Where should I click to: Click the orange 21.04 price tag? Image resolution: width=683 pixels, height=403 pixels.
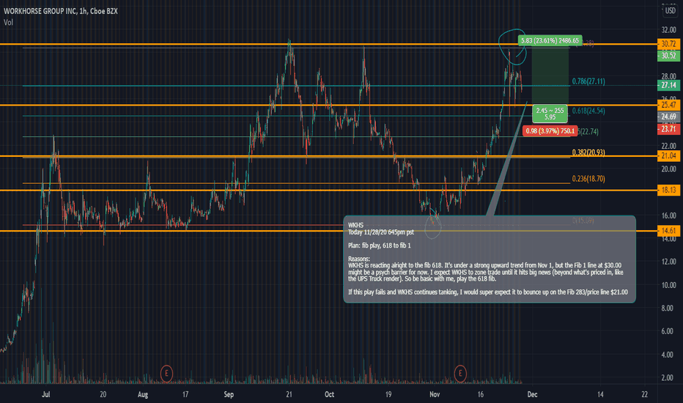(668, 156)
